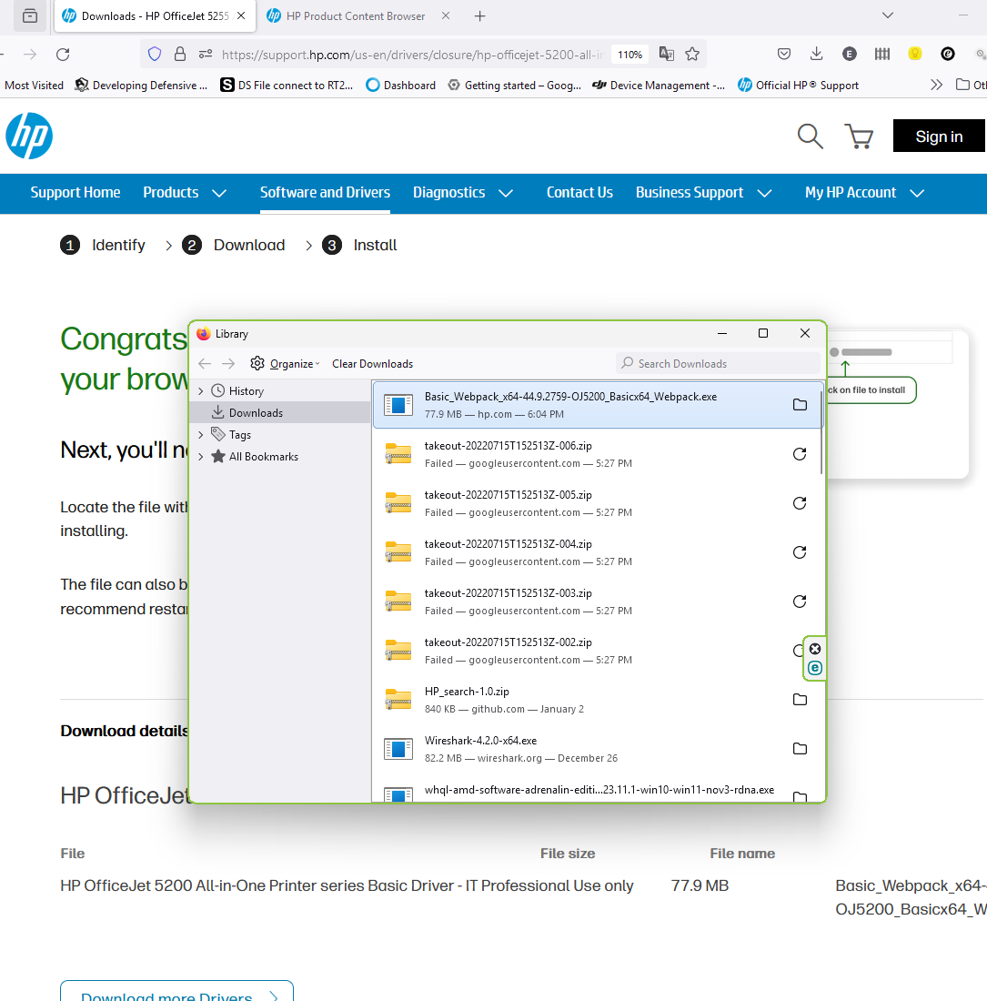The width and height of the screenshot is (987, 1001).
Task: Open Dashboard bookmark
Action: point(400,85)
